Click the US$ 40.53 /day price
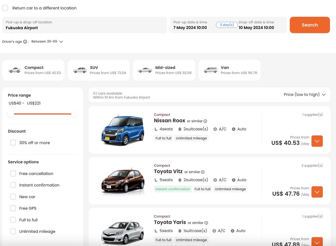 (290, 143)
